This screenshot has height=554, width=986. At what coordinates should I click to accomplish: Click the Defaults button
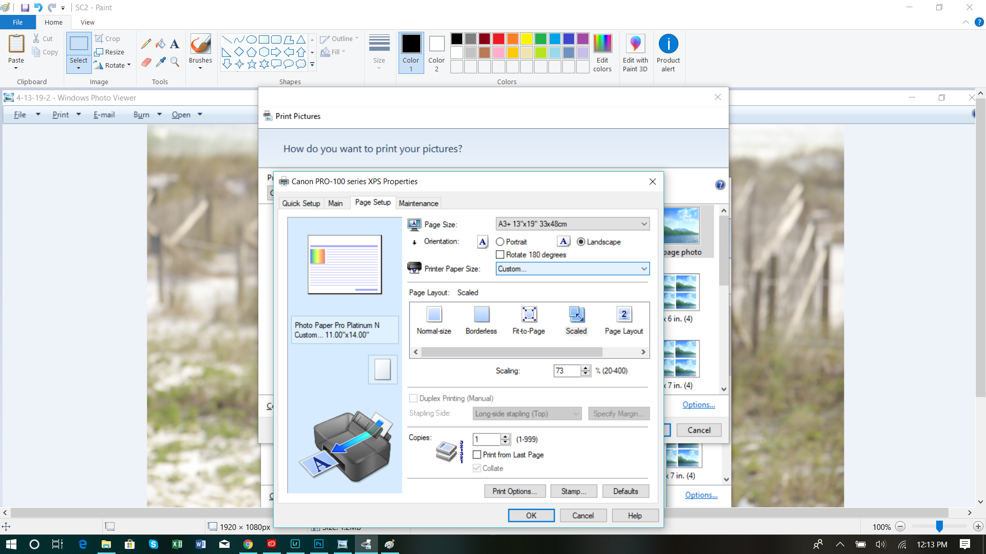[625, 491]
